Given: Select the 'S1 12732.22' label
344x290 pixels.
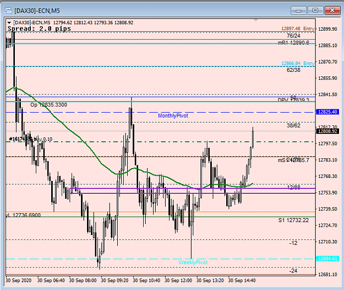Looking at the screenshot, I should point(293,220).
